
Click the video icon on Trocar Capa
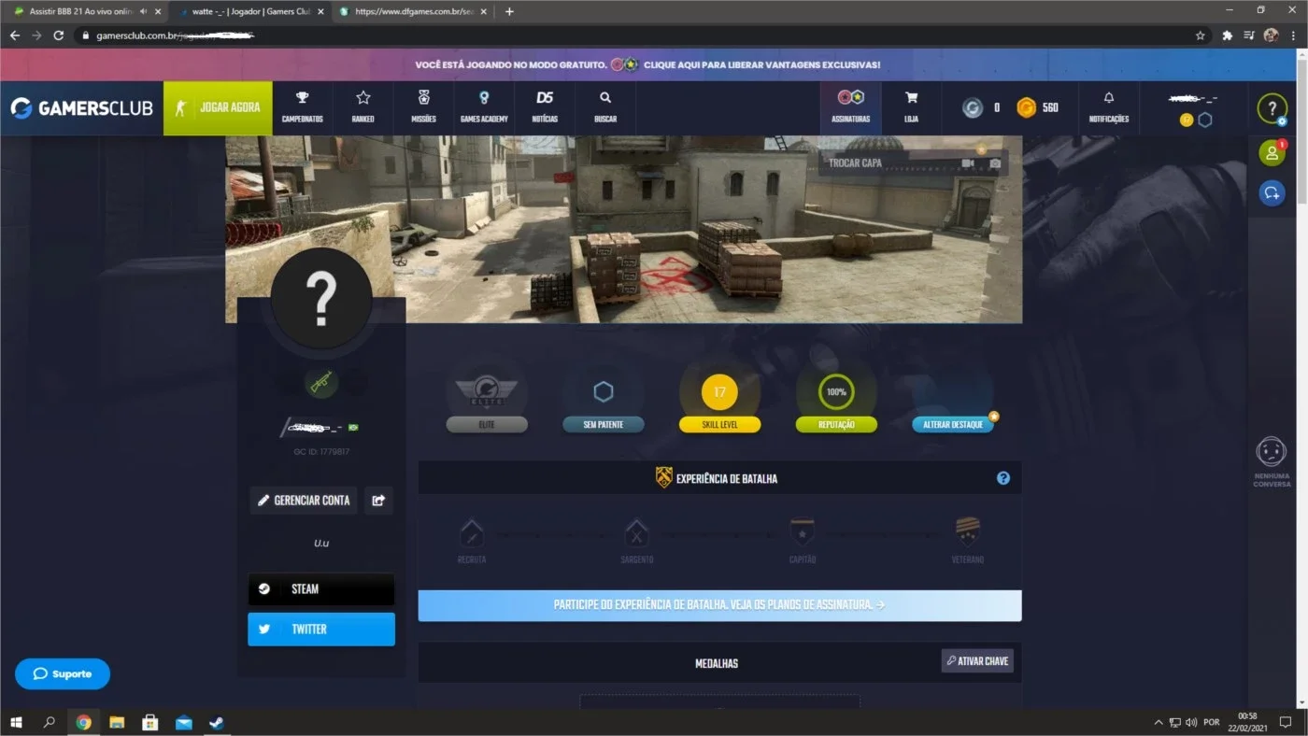pyautogui.click(x=968, y=163)
